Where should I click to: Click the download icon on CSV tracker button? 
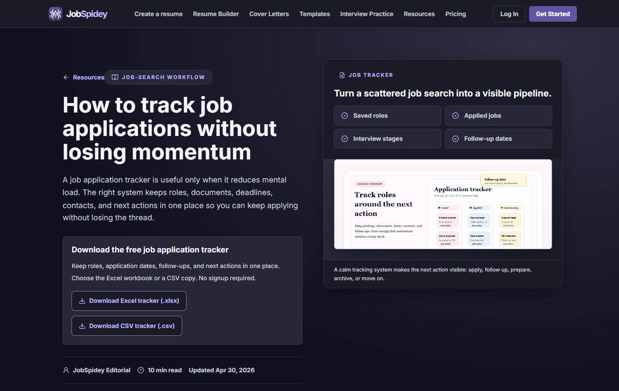click(82, 326)
